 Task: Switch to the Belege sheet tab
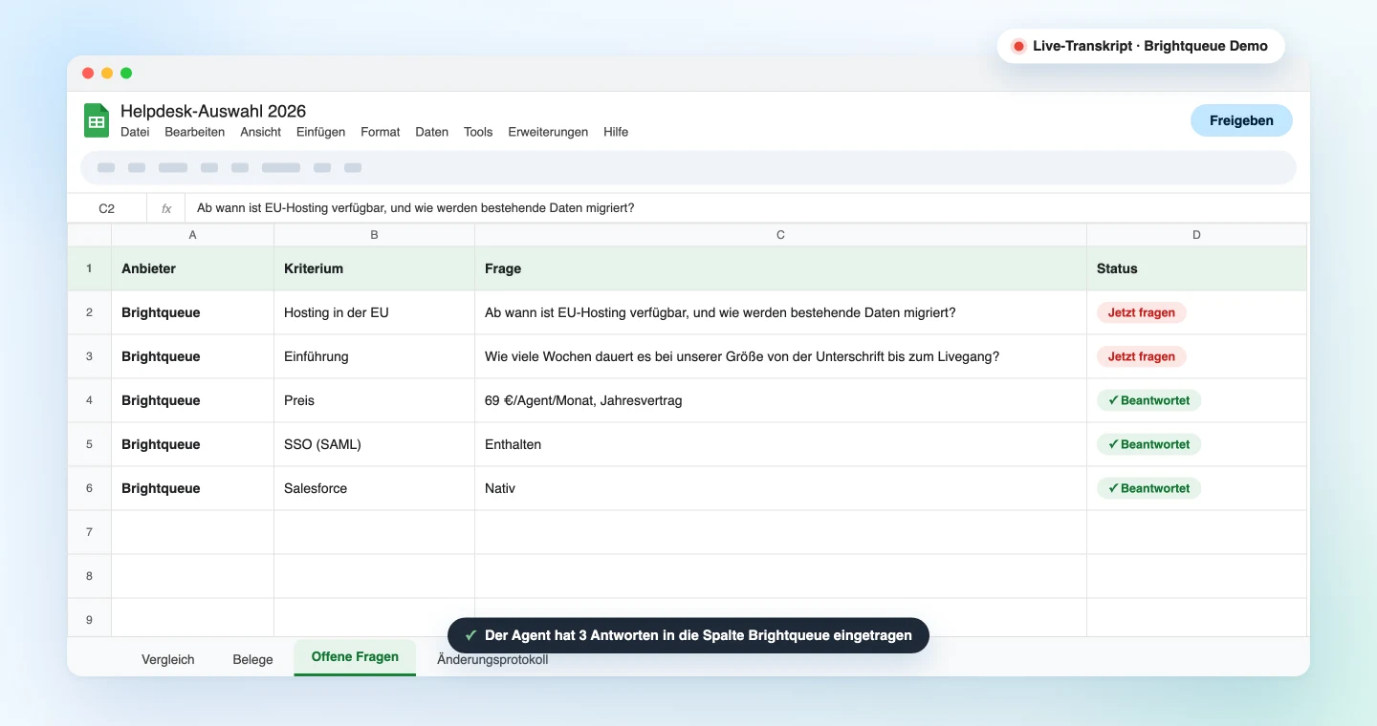pyautogui.click(x=252, y=659)
